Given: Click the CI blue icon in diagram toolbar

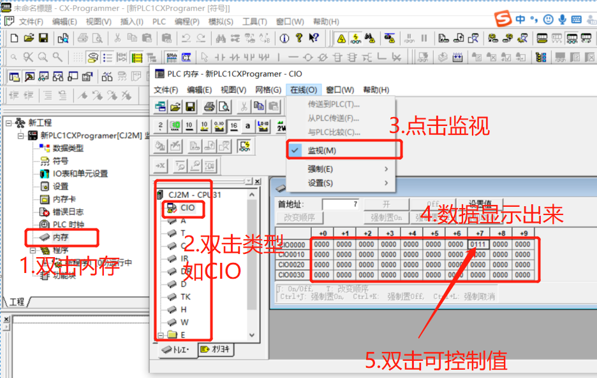Looking at the screenshot, I should [x=186, y=57].
